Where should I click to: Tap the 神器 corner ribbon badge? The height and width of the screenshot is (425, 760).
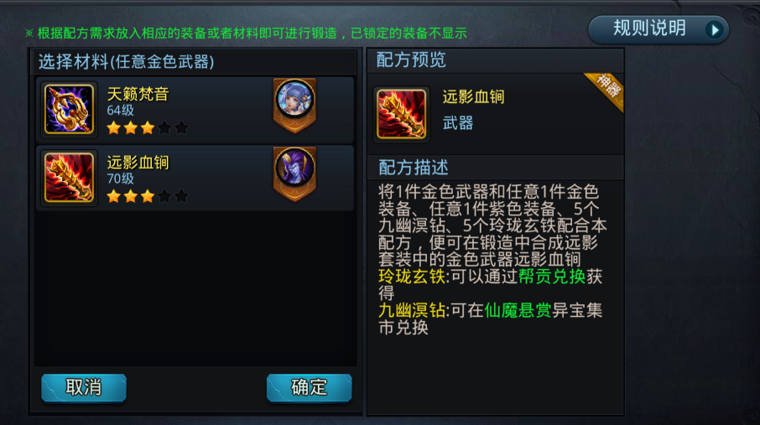(x=606, y=91)
